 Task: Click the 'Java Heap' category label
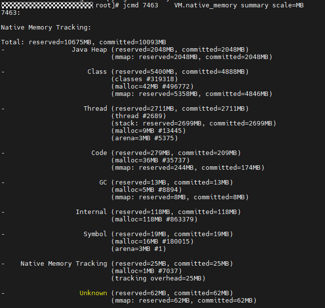point(89,49)
